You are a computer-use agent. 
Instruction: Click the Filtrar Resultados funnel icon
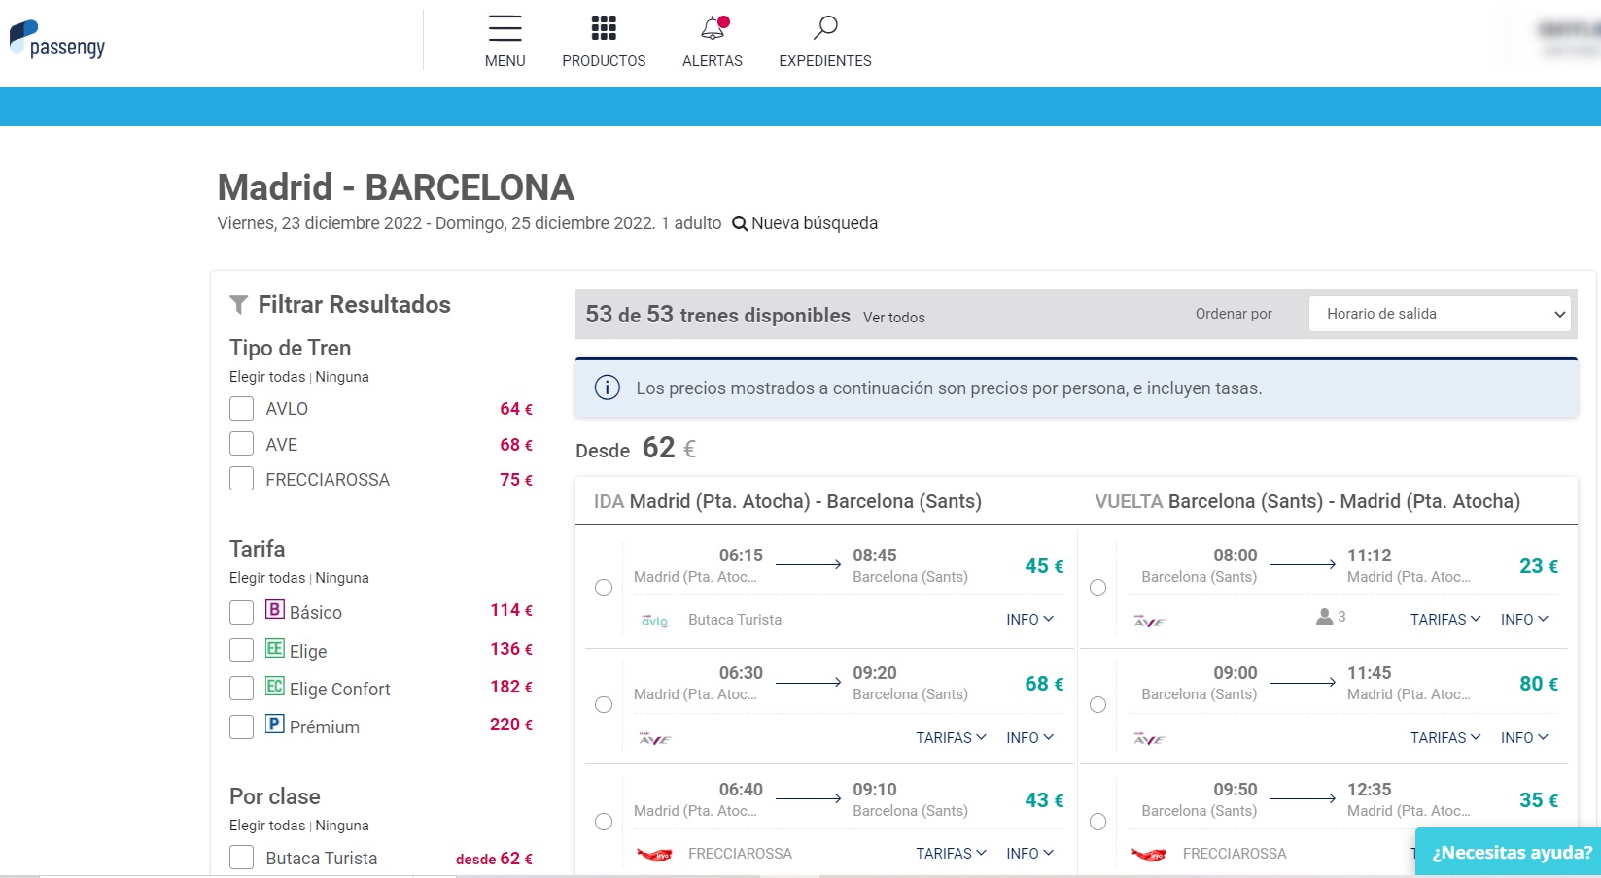point(238,305)
